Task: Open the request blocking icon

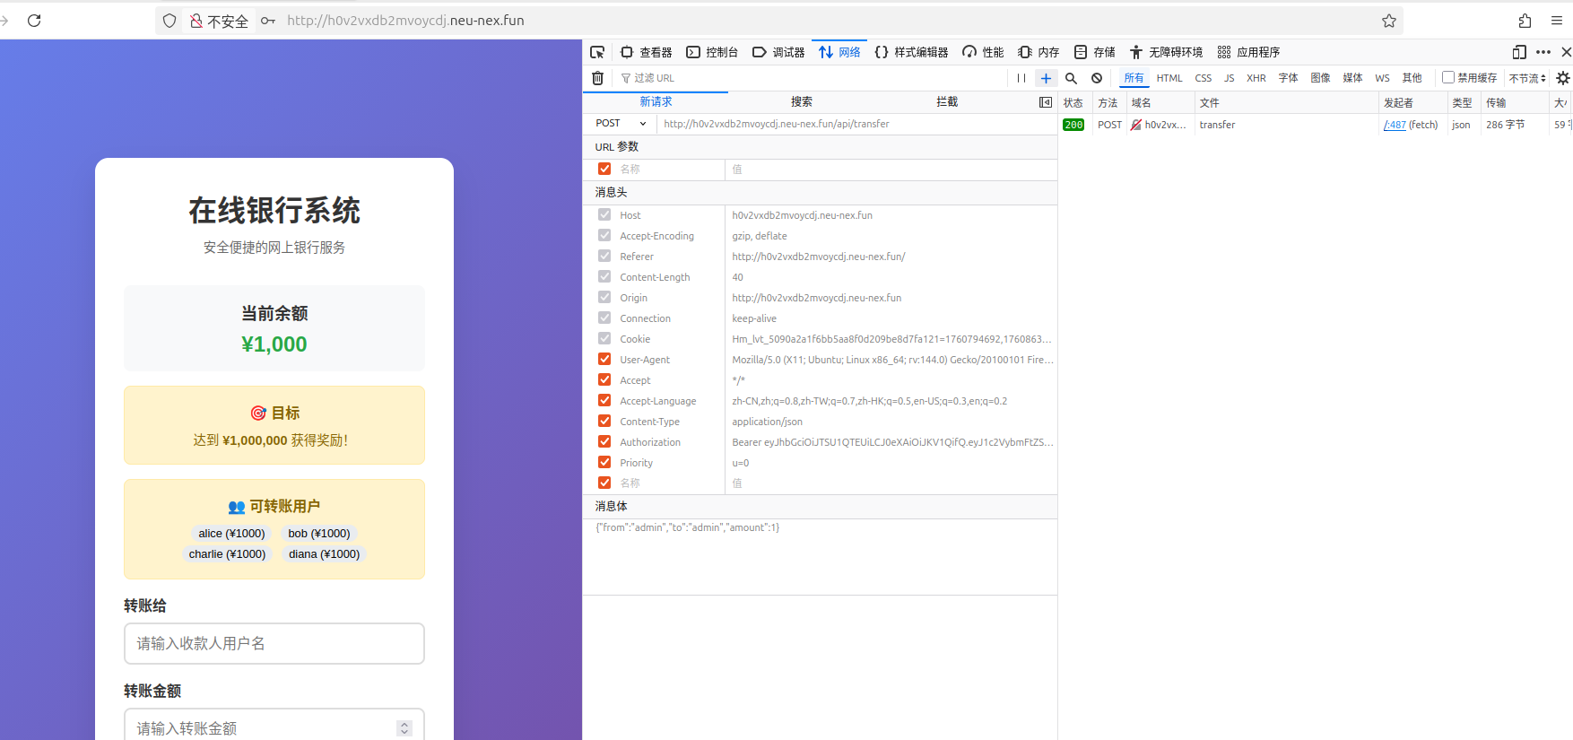Action: [1097, 78]
